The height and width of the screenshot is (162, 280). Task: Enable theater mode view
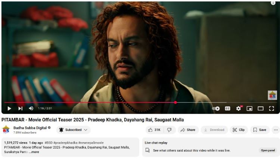point(261,108)
